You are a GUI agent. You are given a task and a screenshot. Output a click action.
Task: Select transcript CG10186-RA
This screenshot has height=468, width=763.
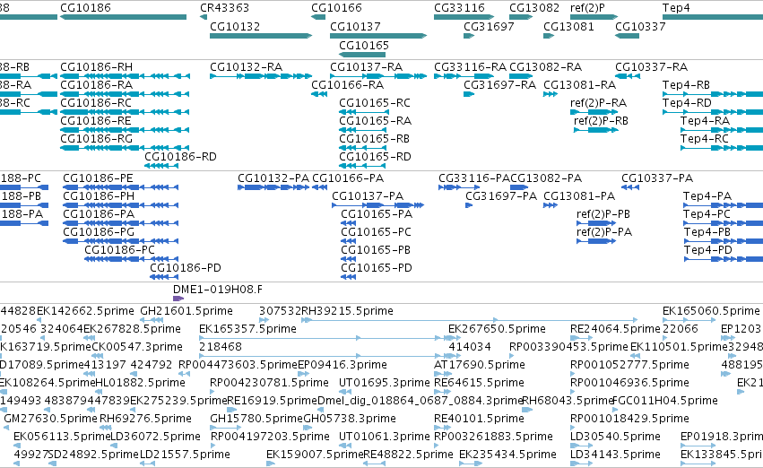[x=125, y=94]
